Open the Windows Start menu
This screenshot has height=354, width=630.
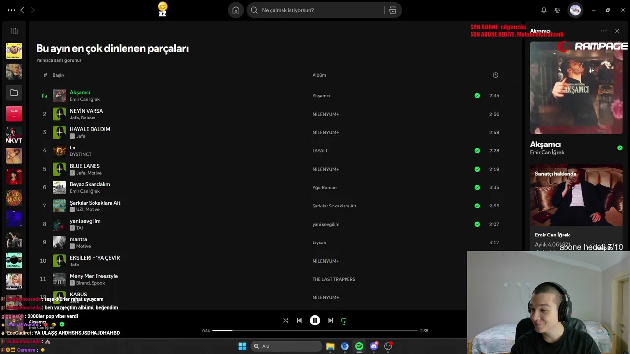coord(242,346)
